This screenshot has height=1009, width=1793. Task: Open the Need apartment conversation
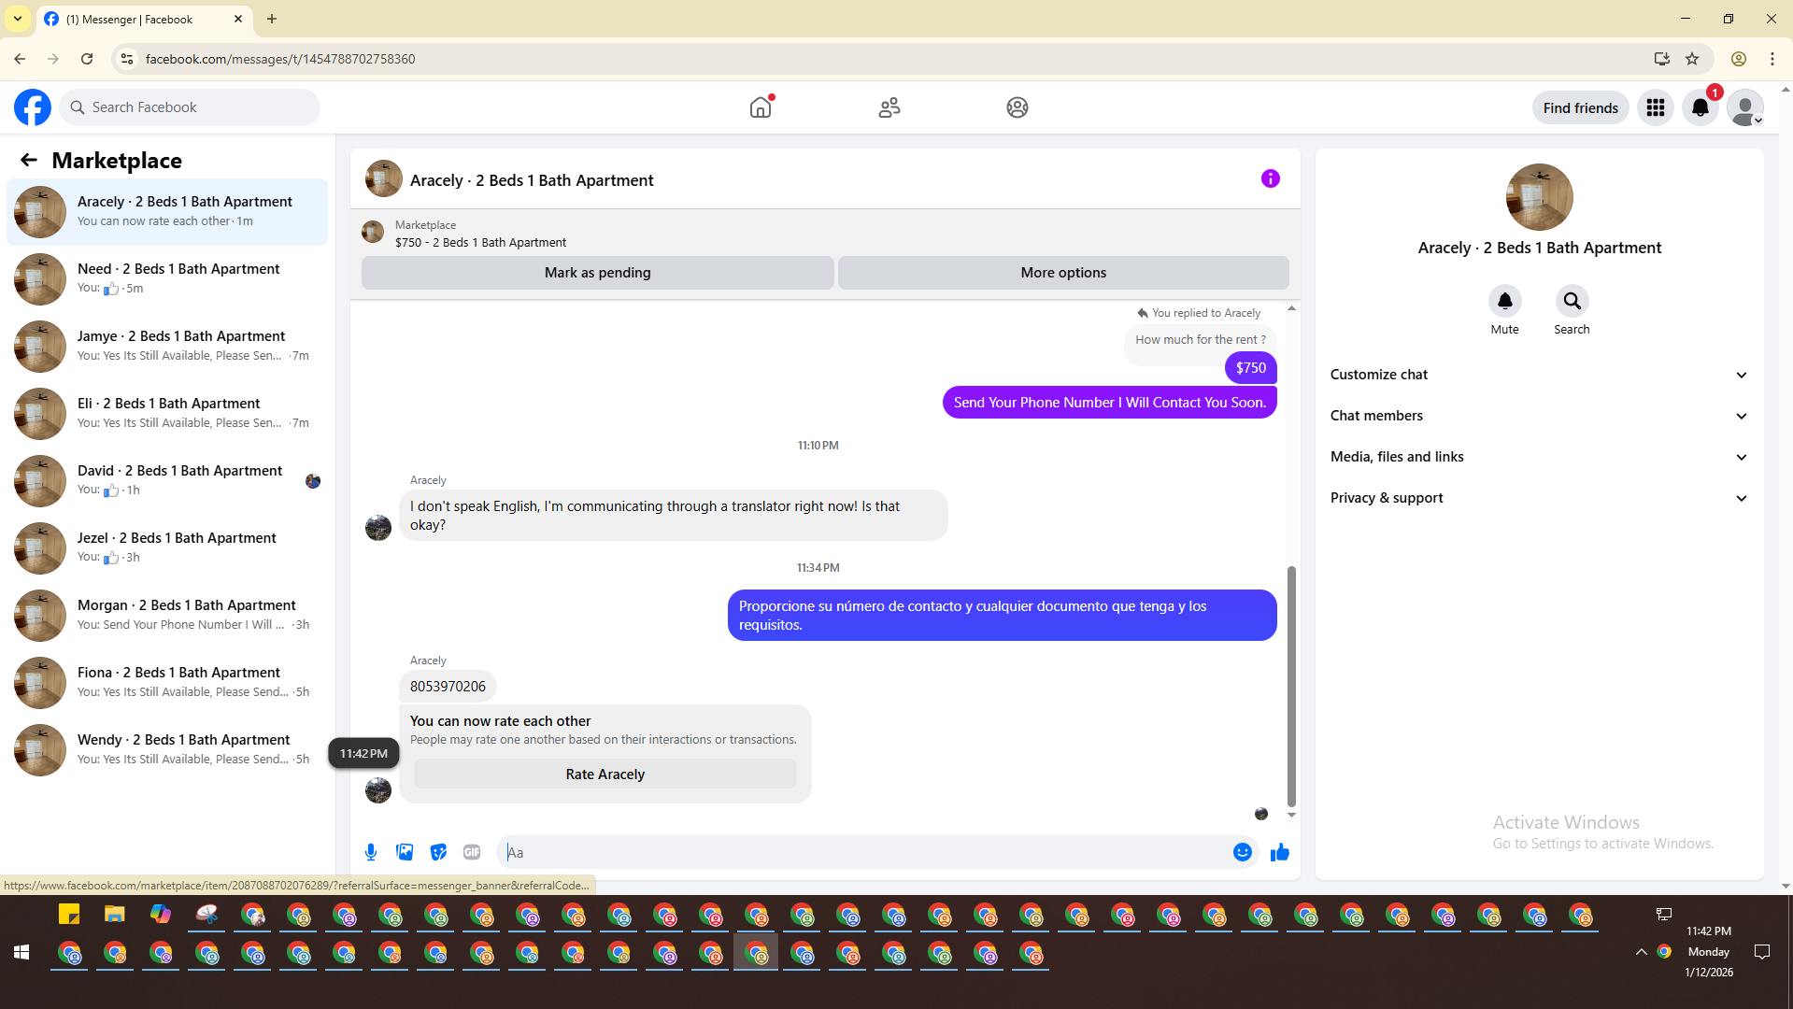[x=167, y=279]
